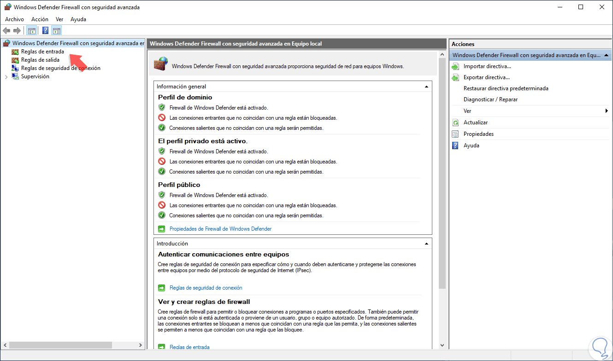Click the Actualizar refresh icon
This screenshot has height=361, width=613.
point(455,122)
